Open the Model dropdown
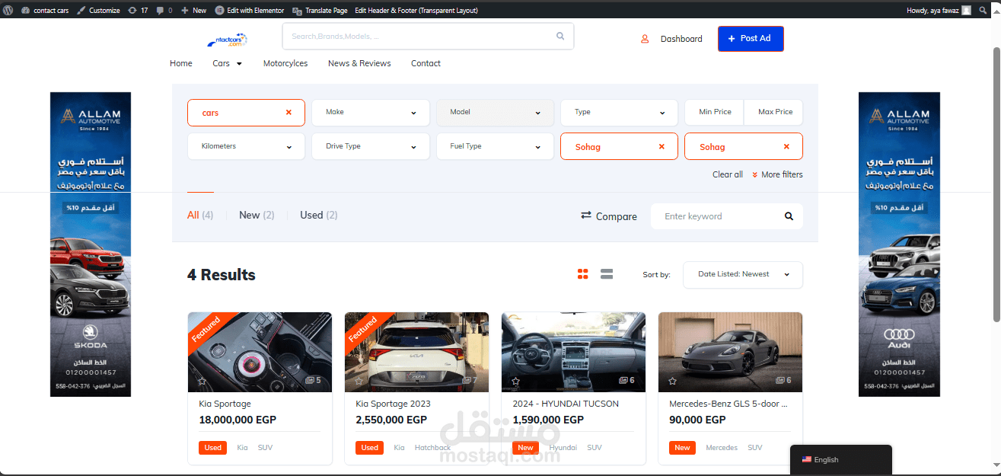 coord(495,112)
